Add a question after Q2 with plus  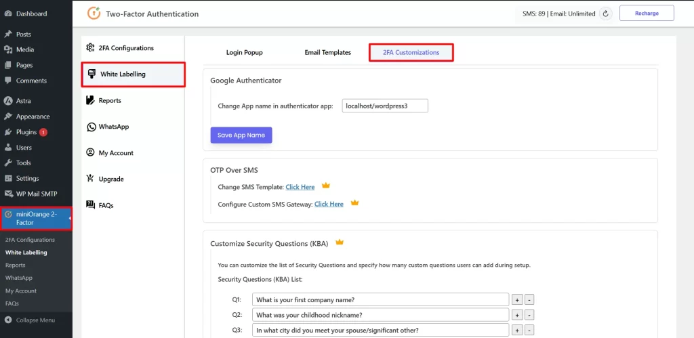point(517,315)
